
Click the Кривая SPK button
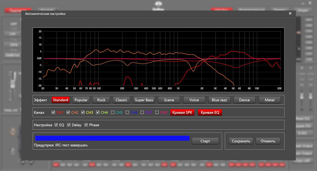(182, 112)
